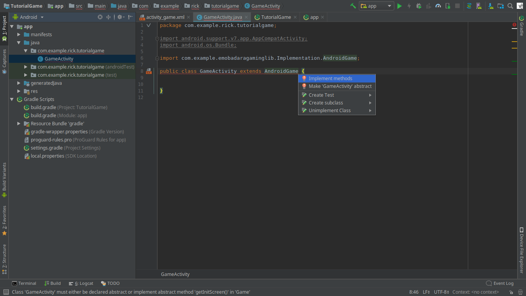The width and height of the screenshot is (526, 296).
Task: Click the Search Everywhere magnifier icon
Action: [x=510, y=6]
